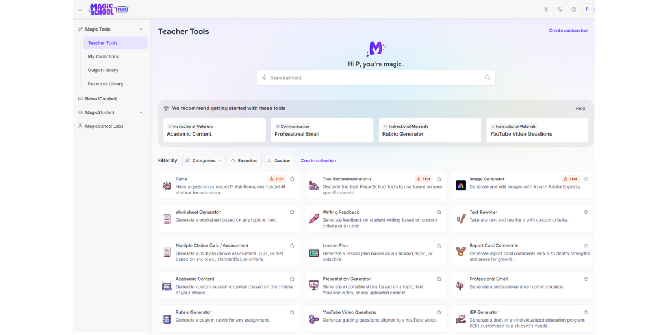Open the help question-mark icon
The image size is (670, 335).
pos(573,9)
